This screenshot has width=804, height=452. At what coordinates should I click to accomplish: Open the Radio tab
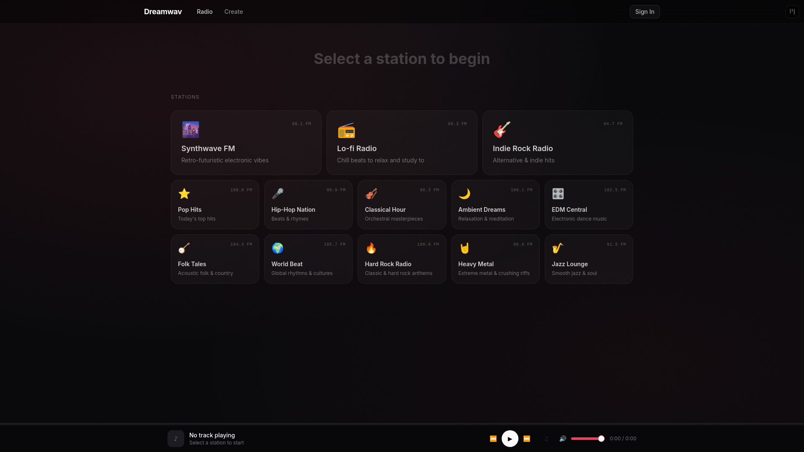point(205,12)
